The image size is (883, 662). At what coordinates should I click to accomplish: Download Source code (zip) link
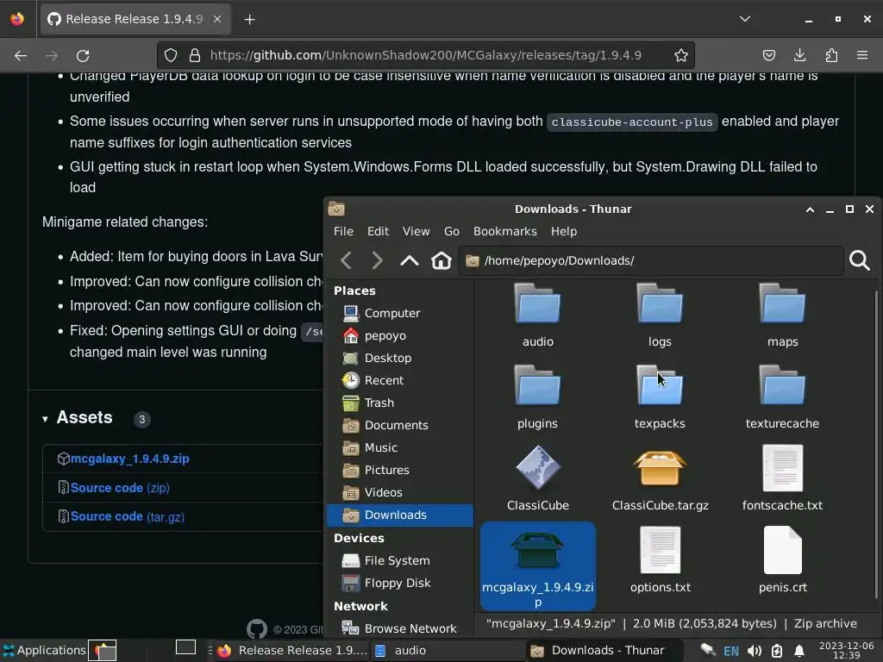point(120,488)
